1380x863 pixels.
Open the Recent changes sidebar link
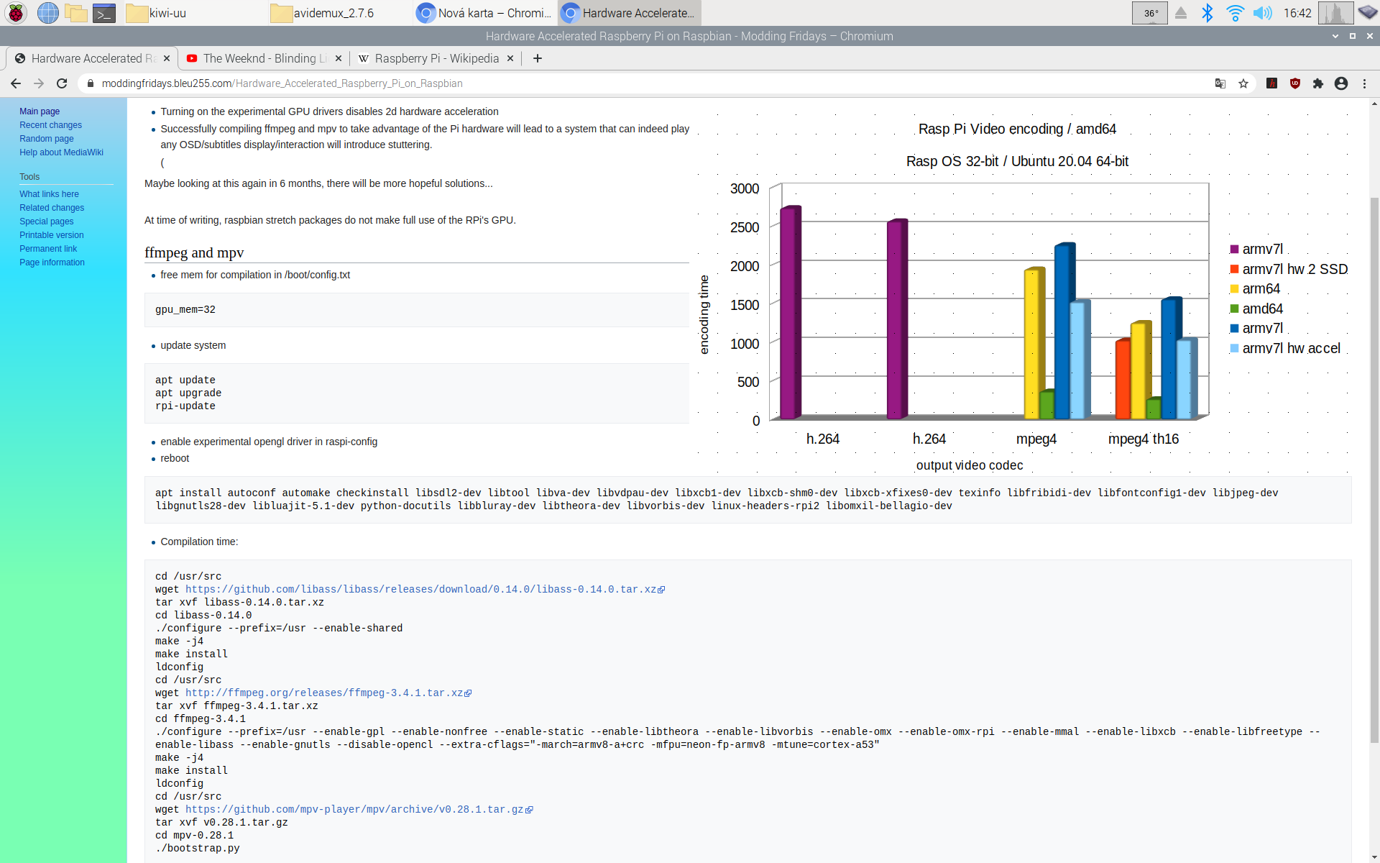(50, 125)
